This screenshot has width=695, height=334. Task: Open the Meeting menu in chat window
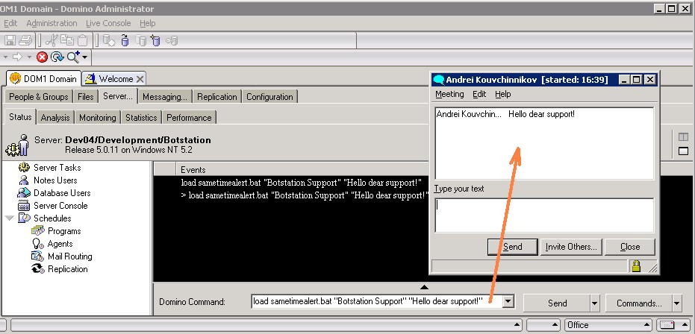coord(449,94)
